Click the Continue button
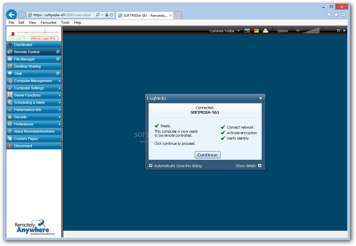 [207, 155]
